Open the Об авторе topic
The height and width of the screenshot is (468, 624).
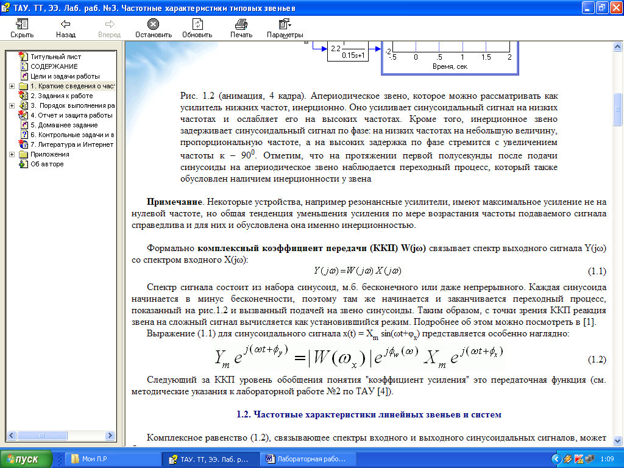click(x=47, y=164)
